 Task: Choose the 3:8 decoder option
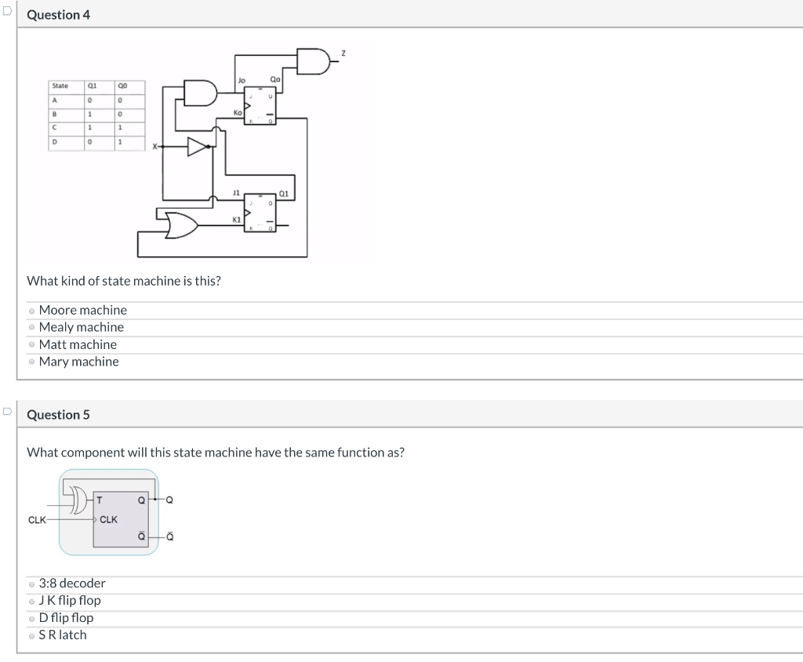[x=31, y=584]
